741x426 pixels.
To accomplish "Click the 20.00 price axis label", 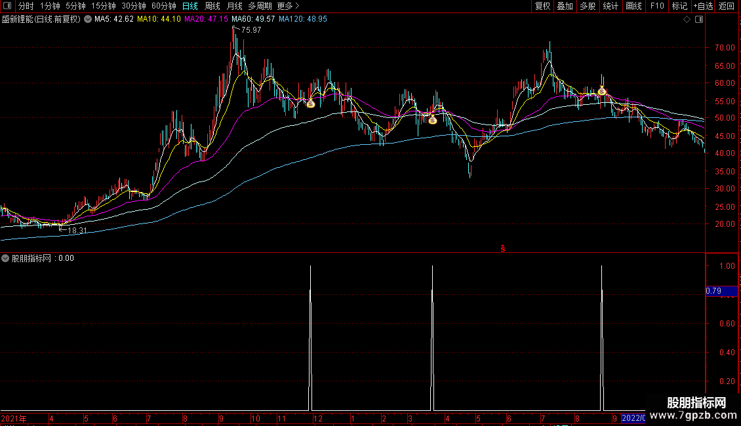I will (725, 224).
